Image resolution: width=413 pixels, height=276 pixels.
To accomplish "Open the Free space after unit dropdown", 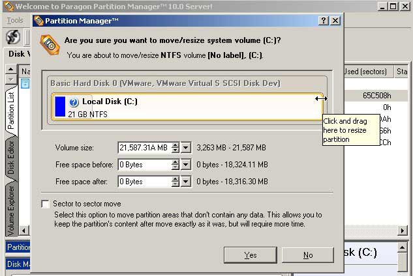I will pyautogui.click(x=186, y=182).
